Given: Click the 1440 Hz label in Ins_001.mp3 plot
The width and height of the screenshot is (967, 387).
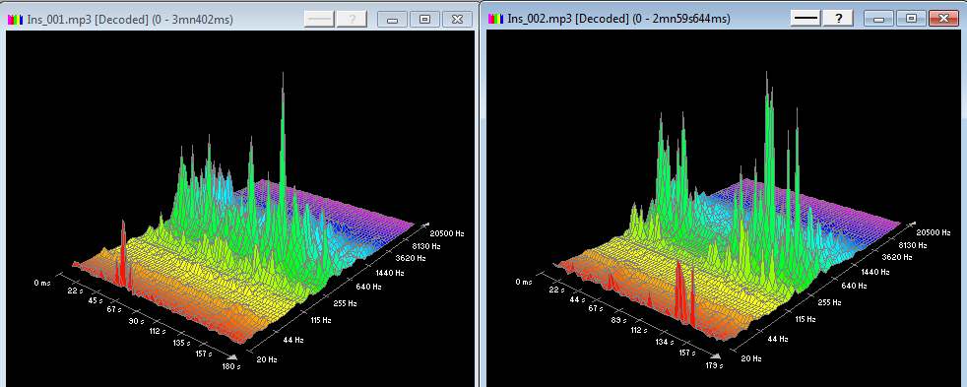Looking at the screenshot, I should click(x=391, y=272).
